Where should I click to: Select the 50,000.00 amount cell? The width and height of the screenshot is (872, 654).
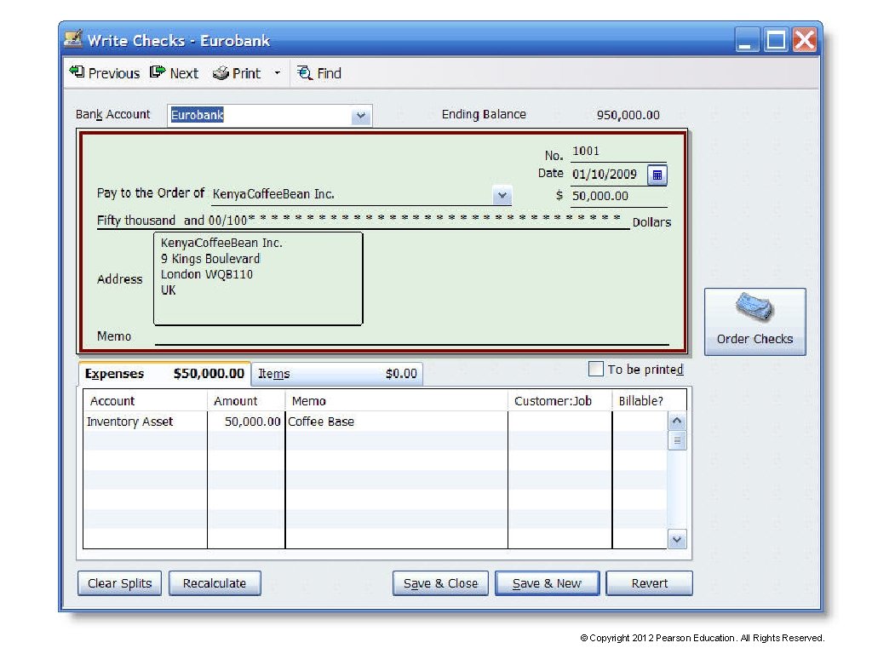pyautogui.click(x=246, y=422)
